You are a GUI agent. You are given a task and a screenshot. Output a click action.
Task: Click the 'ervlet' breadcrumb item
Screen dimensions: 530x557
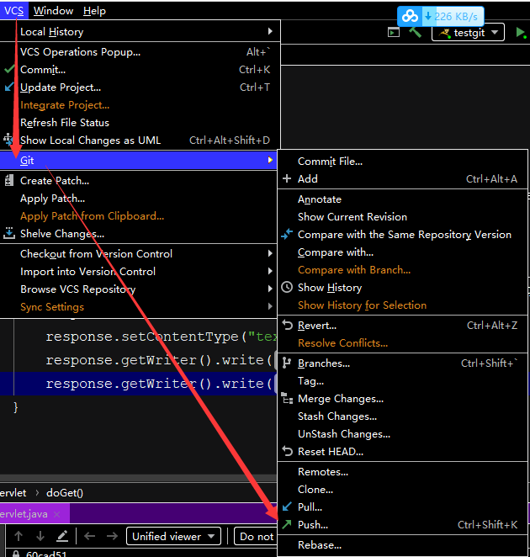13,493
